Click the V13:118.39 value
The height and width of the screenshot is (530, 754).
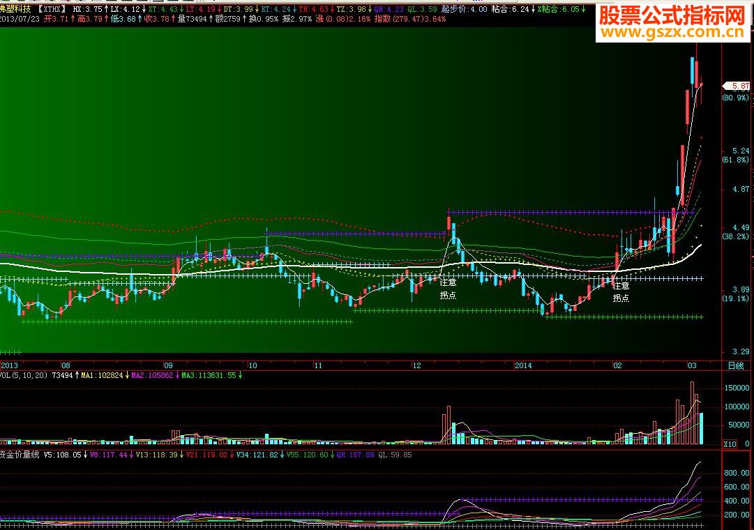coord(157,455)
